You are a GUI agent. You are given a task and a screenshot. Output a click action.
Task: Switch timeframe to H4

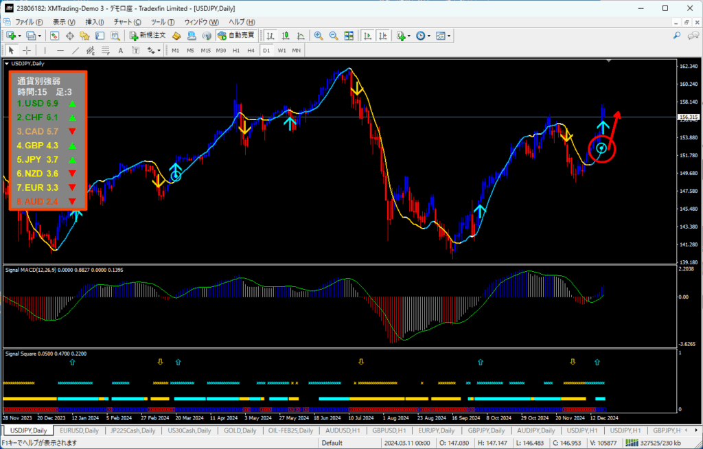tap(251, 51)
